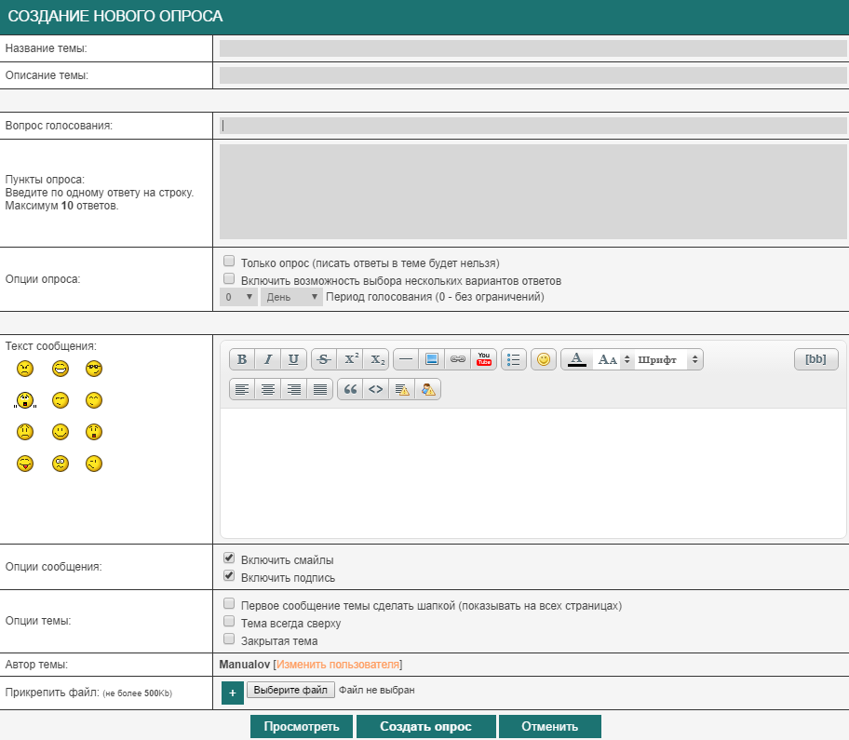Screen dimensions: 849x740
Task: Insert a bulleted list
Action: (x=514, y=359)
